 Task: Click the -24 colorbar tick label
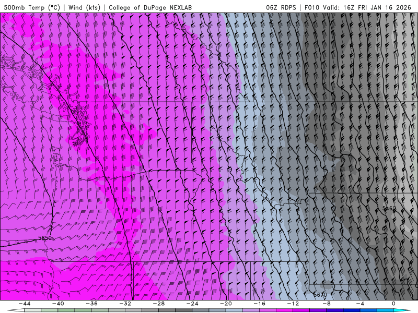192,304
